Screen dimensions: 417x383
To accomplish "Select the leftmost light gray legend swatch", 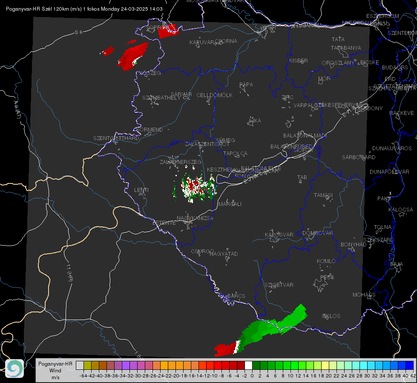I will [80, 366].
